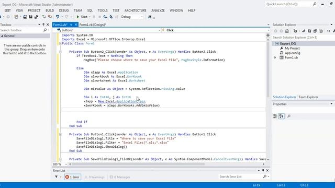The image size is (335, 188).
Task: Collapse the Button1_Click sub outline
Action: 60,135
